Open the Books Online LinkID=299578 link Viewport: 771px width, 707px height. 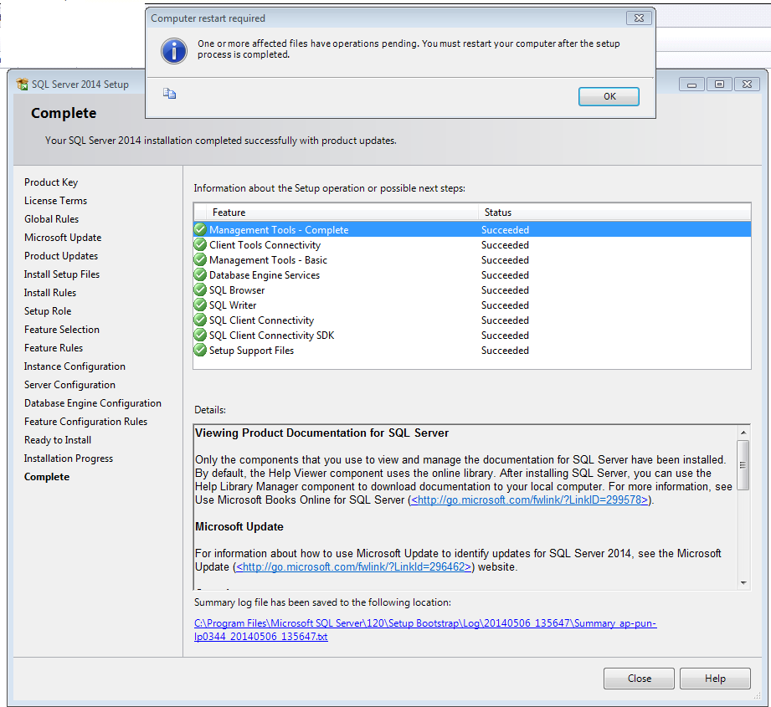coord(529,500)
